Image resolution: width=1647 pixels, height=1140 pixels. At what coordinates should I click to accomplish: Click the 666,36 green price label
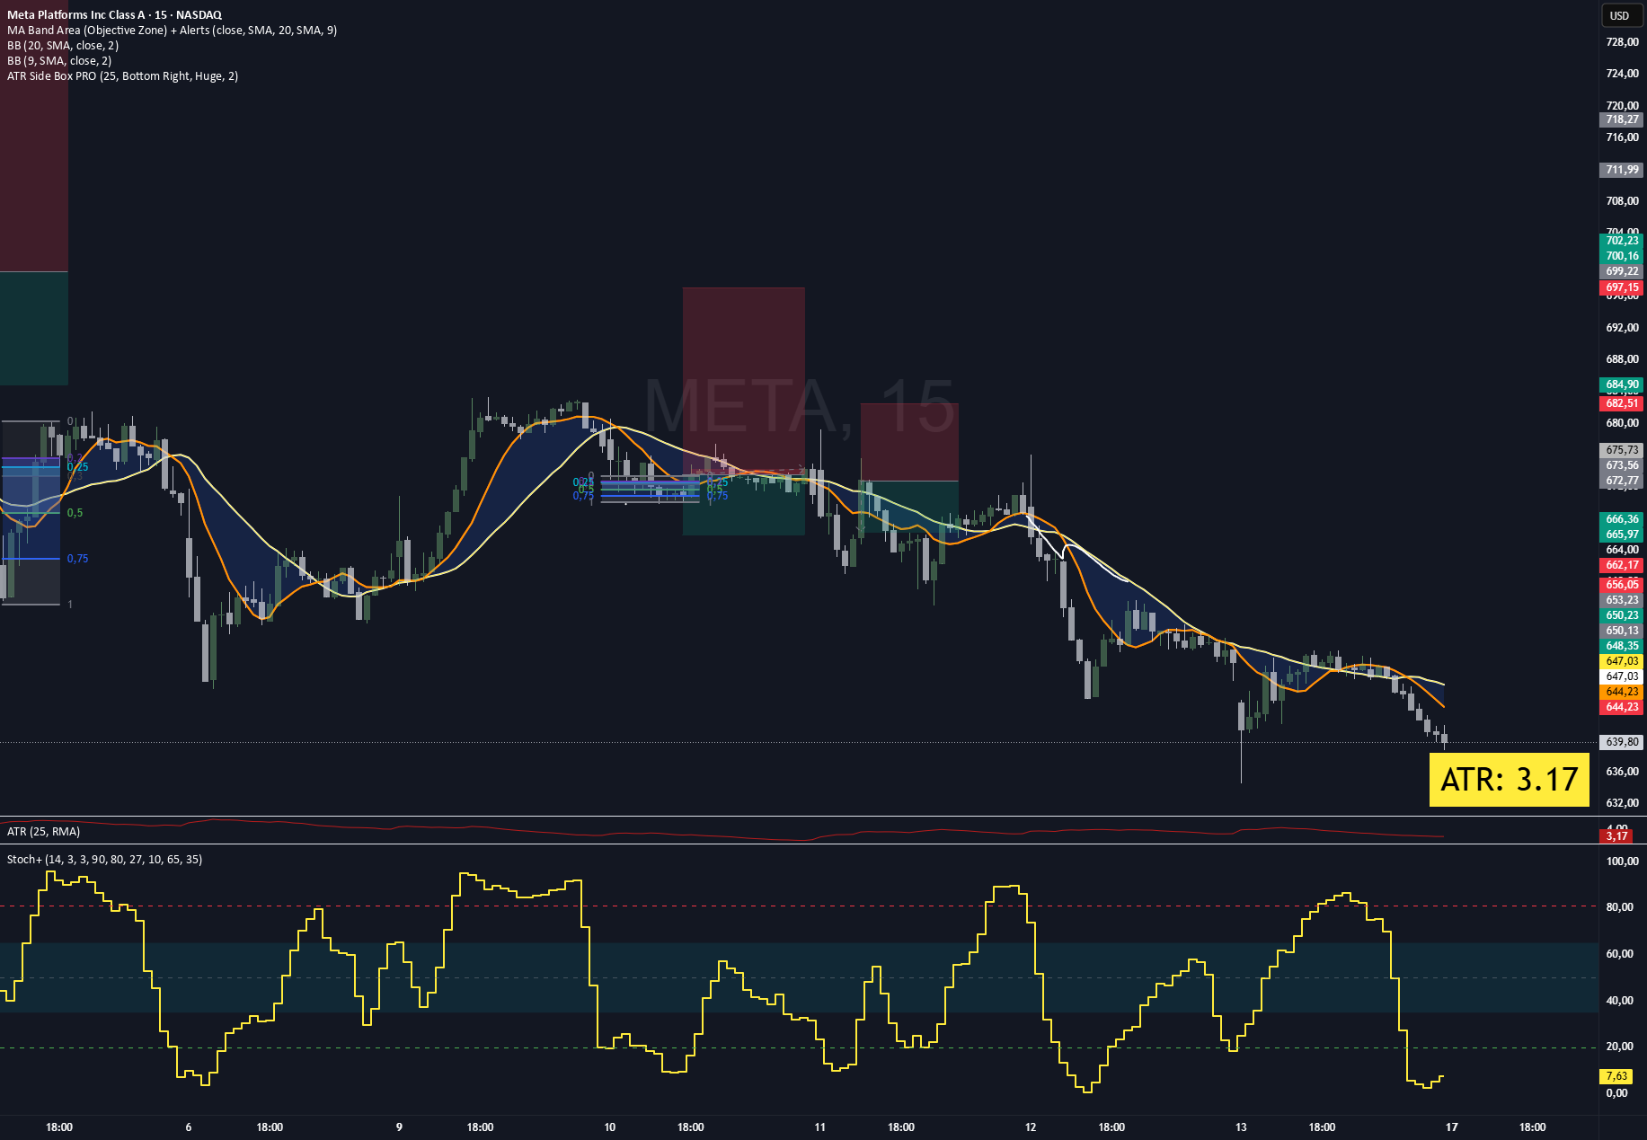(1622, 519)
